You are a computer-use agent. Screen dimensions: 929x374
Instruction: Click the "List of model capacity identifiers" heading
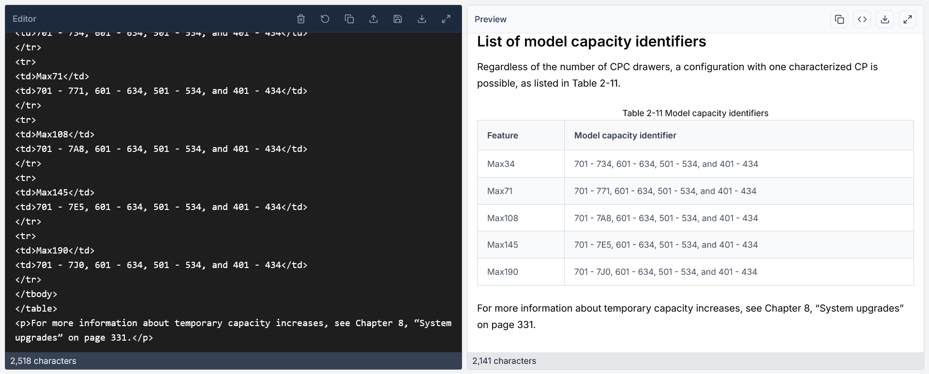click(591, 42)
